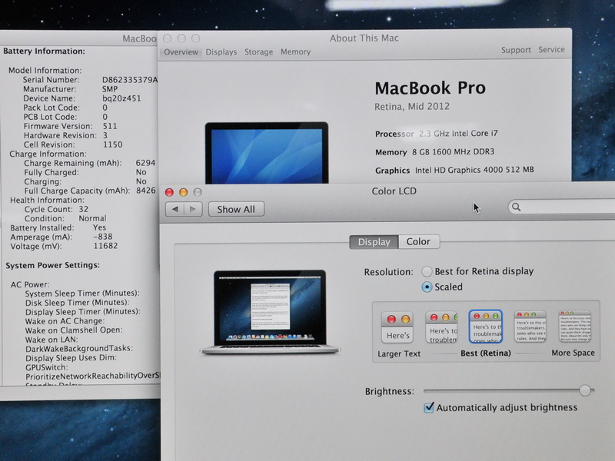Image resolution: width=615 pixels, height=461 pixels.
Task: Click the third gray window button of About This Mac
Action: pos(196,38)
